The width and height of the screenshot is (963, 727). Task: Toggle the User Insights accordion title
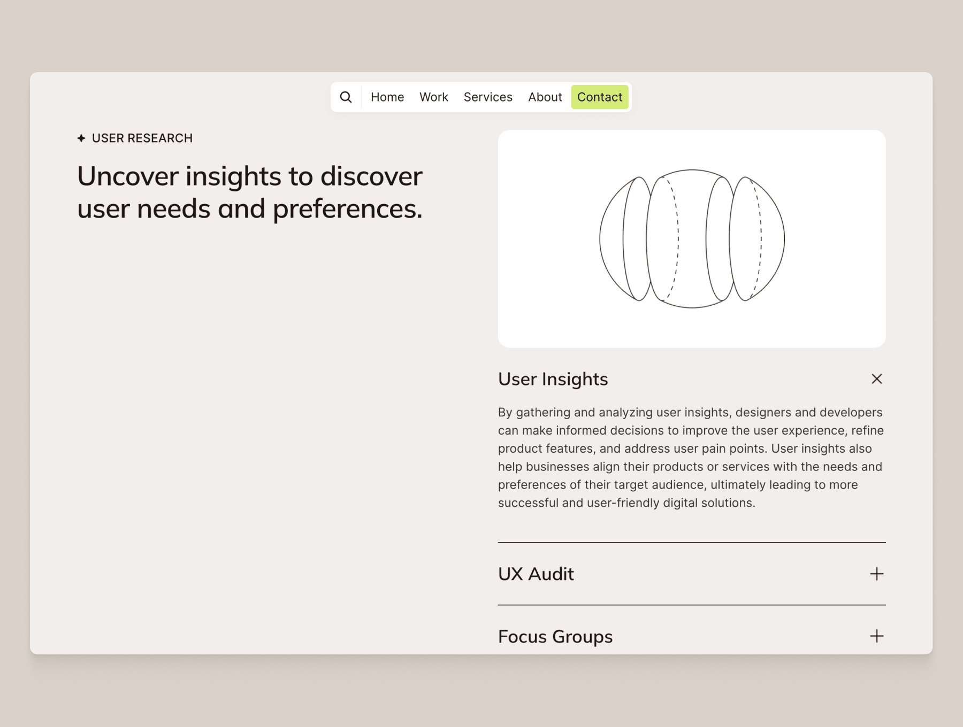[x=553, y=379]
